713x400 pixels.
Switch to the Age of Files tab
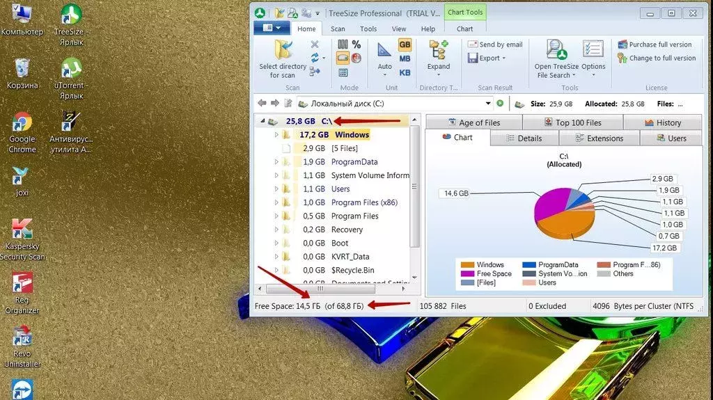[473, 122]
